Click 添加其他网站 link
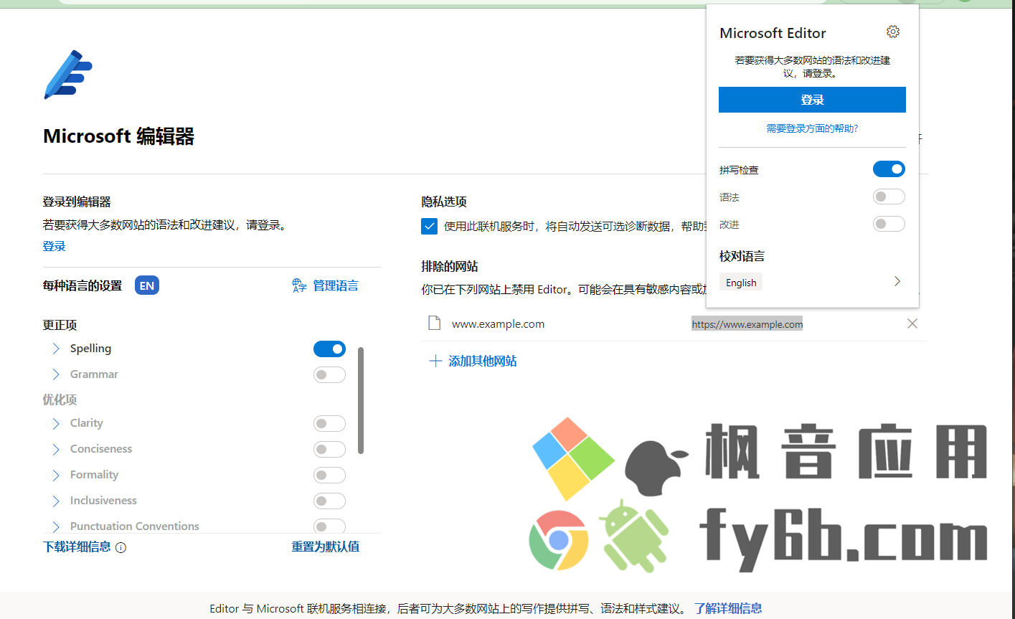 pyautogui.click(x=483, y=361)
